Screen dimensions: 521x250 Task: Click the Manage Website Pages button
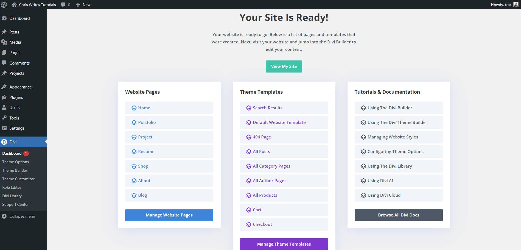pyautogui.click(x=169, y=215)
